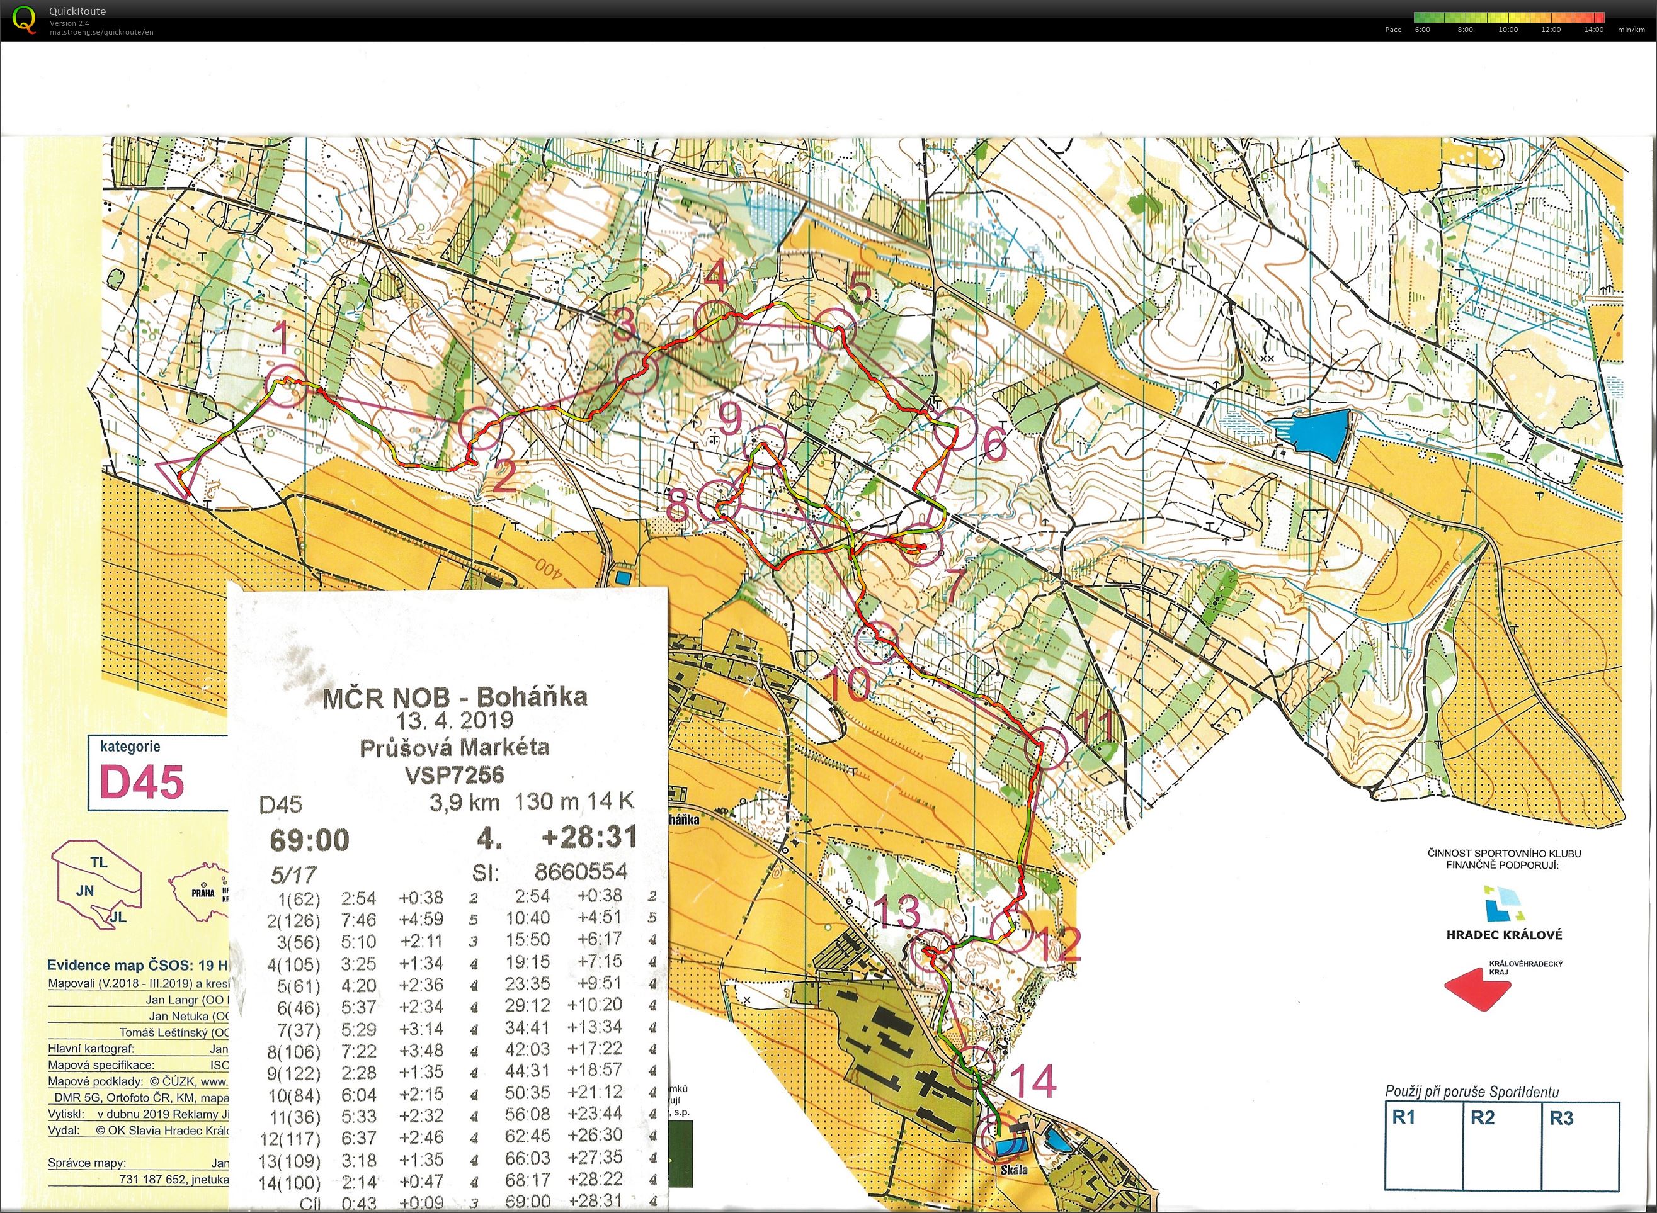
Task: Click the Činnost sportovního klubu sponsor text
Action: coord(1503,859)
